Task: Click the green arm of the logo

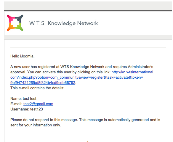Action: [x=20, y=27]
